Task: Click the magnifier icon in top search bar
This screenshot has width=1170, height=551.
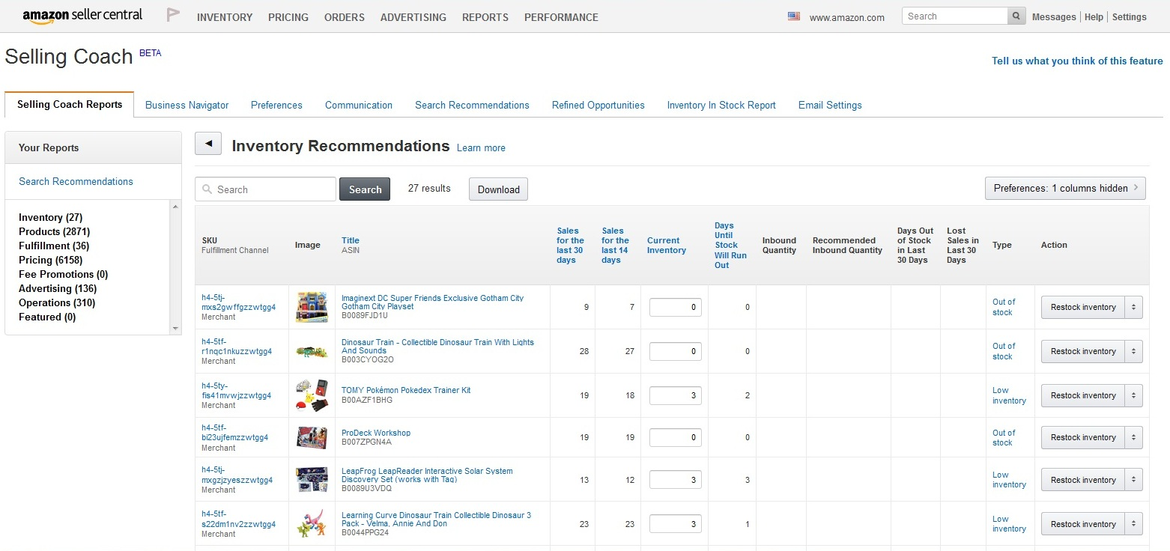Action: 1016,15
